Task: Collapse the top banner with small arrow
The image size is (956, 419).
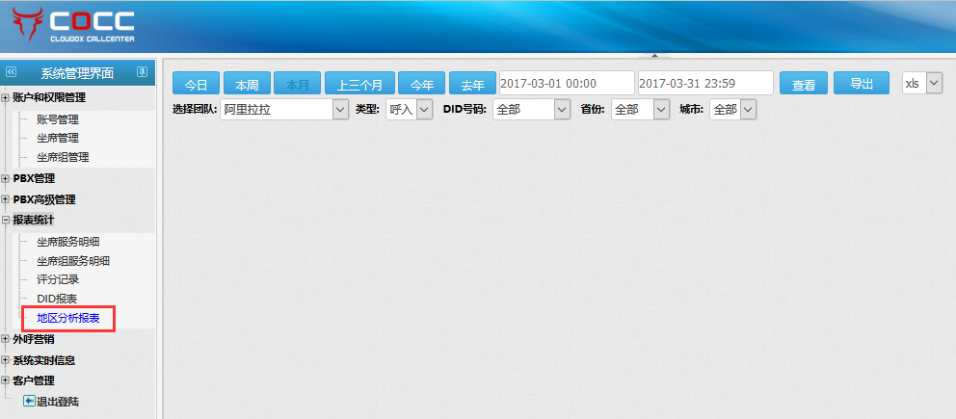Action: 653,56
